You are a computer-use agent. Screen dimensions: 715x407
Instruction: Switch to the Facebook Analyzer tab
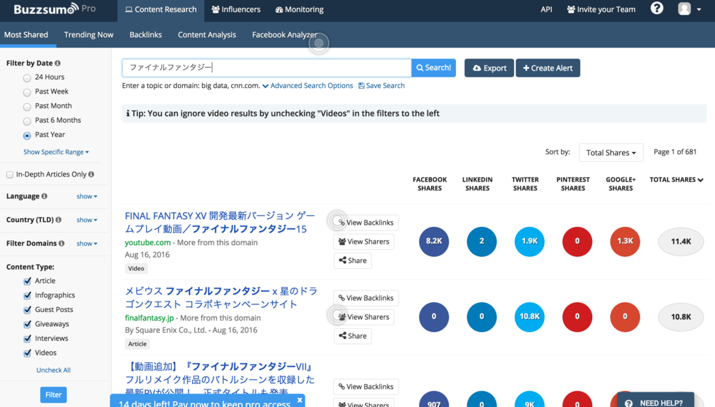(284, 35)
